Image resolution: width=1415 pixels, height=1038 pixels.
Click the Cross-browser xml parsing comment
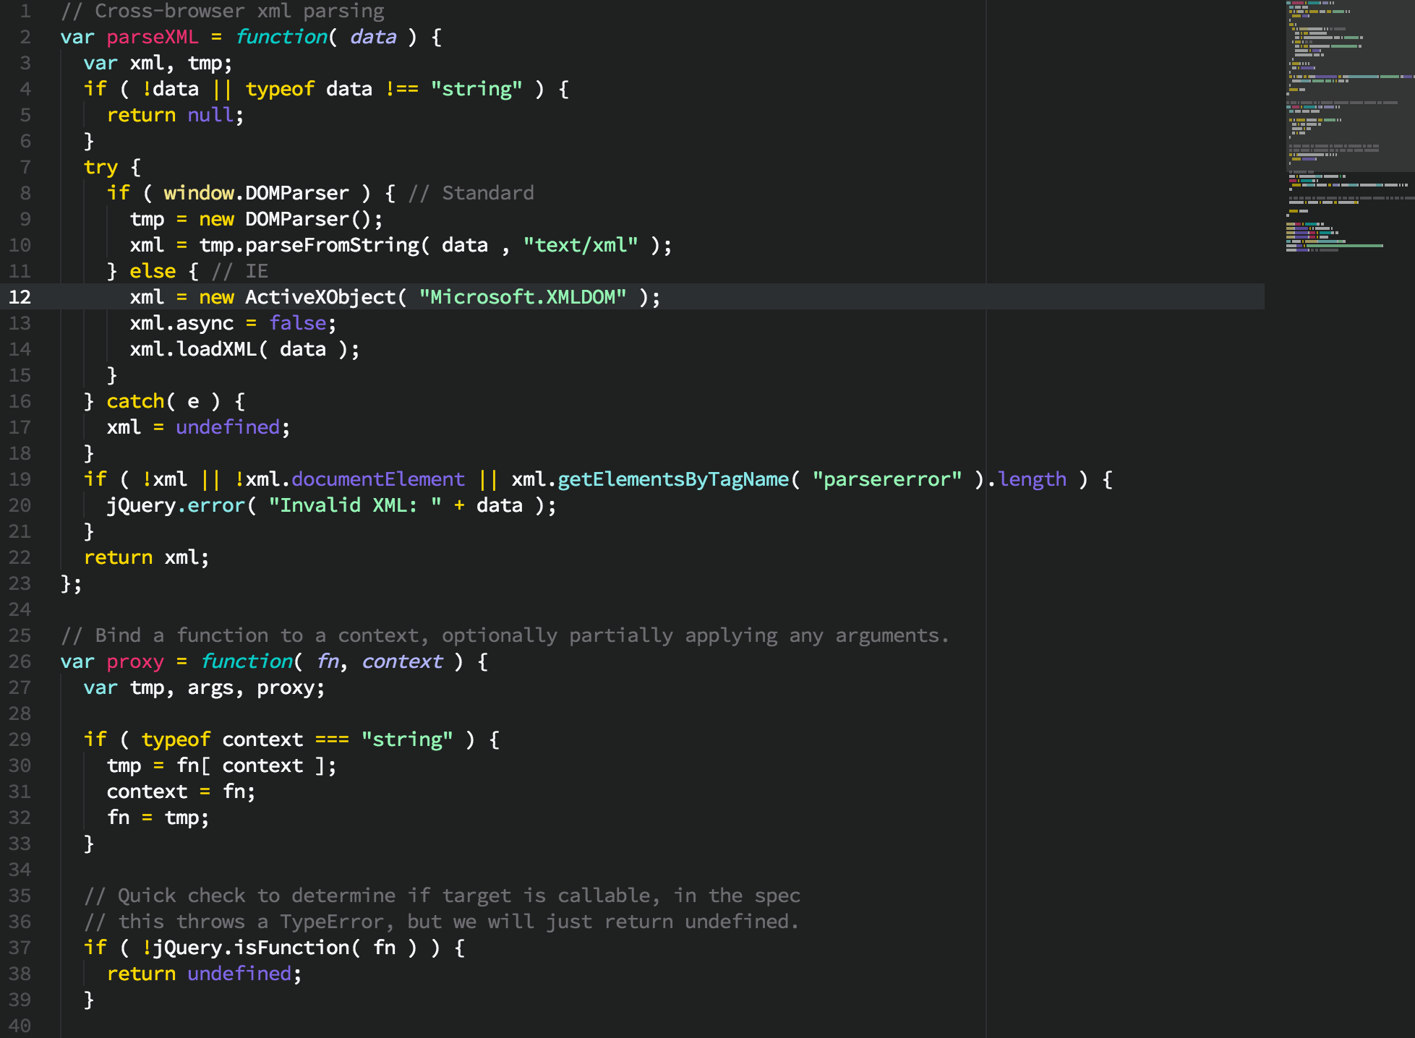pos(223,11)
